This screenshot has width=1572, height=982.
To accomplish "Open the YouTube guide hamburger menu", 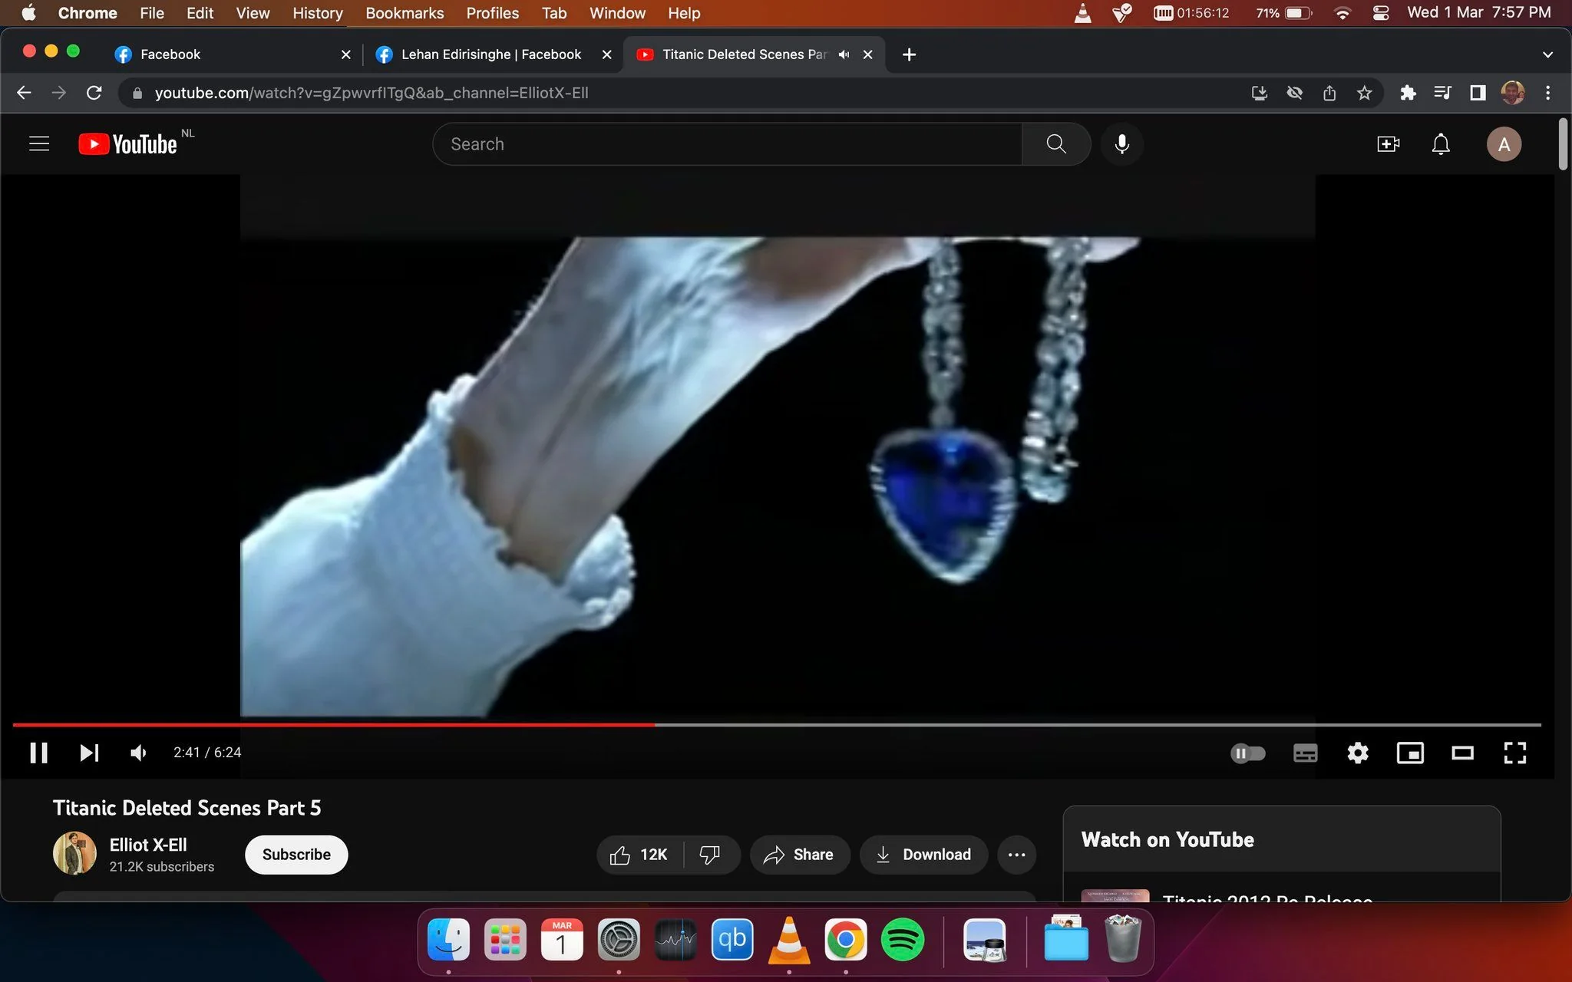I will point(39,144).
